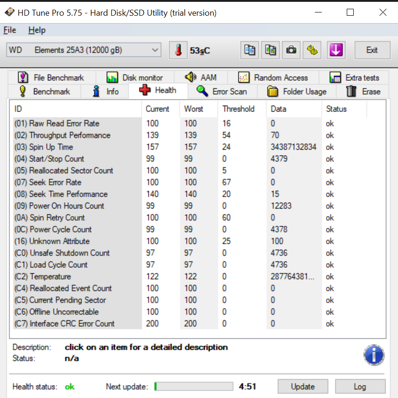Image resolution: width=398 pixels, height=398 pixels.
Task: Save screenshot with the camera icon
Action: point(291,50)
